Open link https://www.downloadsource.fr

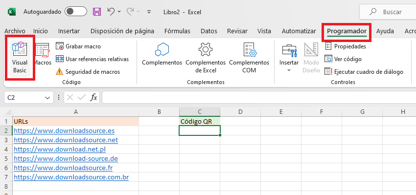[x=63, y=168]
